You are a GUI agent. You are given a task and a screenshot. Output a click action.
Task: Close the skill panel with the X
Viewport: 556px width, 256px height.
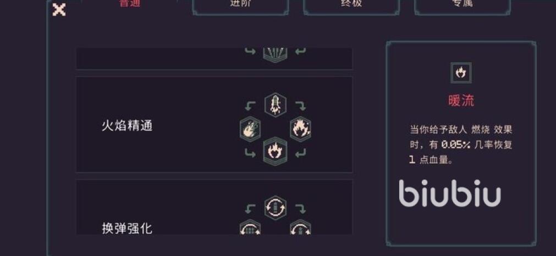pos(59,9)
